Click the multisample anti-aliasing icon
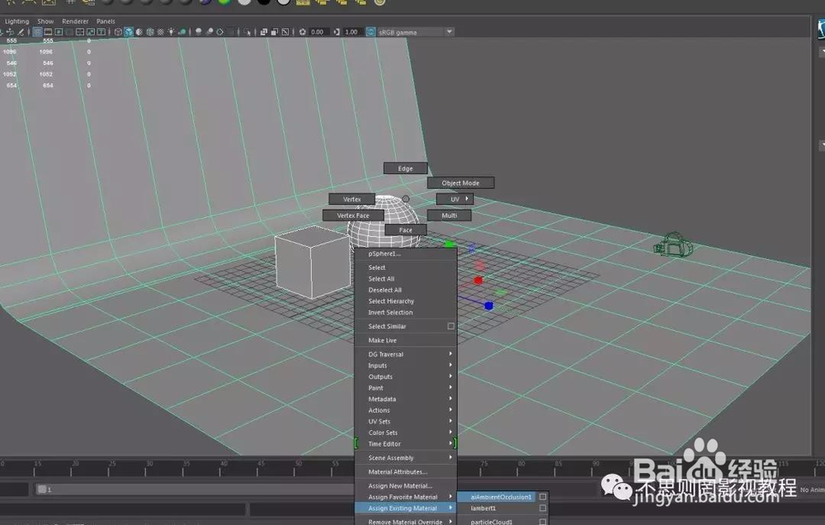825x525 pixels. pos(219,32)
